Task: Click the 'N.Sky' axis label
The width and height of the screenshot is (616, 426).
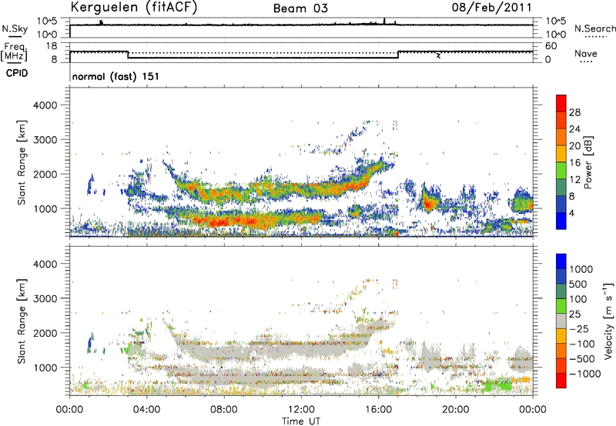Action: pos(15,28)
